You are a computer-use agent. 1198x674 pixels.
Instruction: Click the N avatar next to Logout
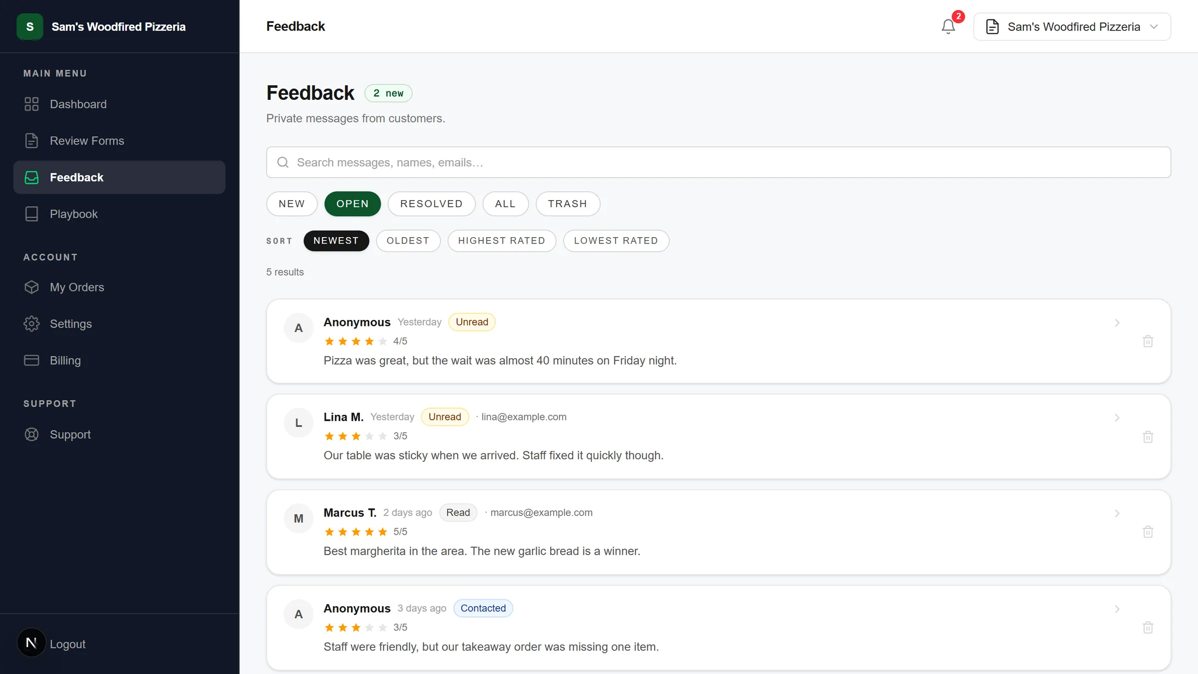(31, 643)
